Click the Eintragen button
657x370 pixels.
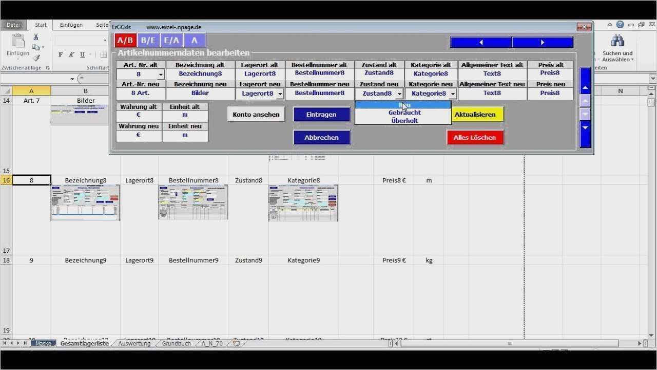coord(321,115)
